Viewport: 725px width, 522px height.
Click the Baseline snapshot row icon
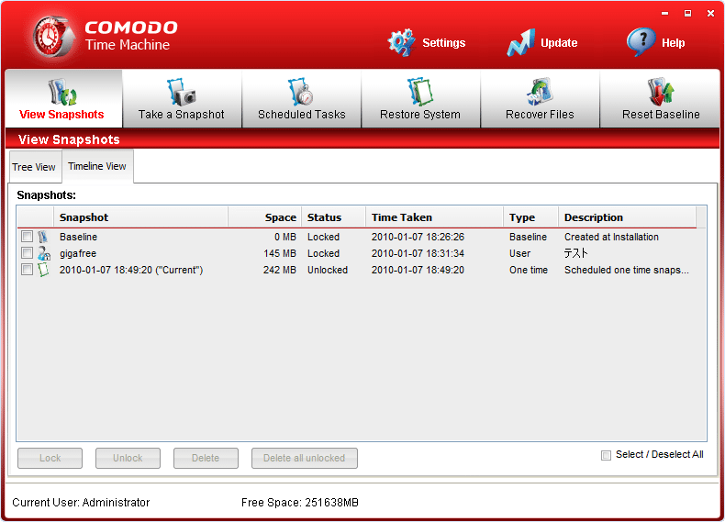point(42,237)
